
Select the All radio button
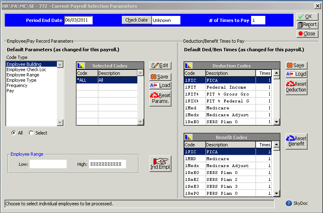pyautogui.click(x=14, y=133)
